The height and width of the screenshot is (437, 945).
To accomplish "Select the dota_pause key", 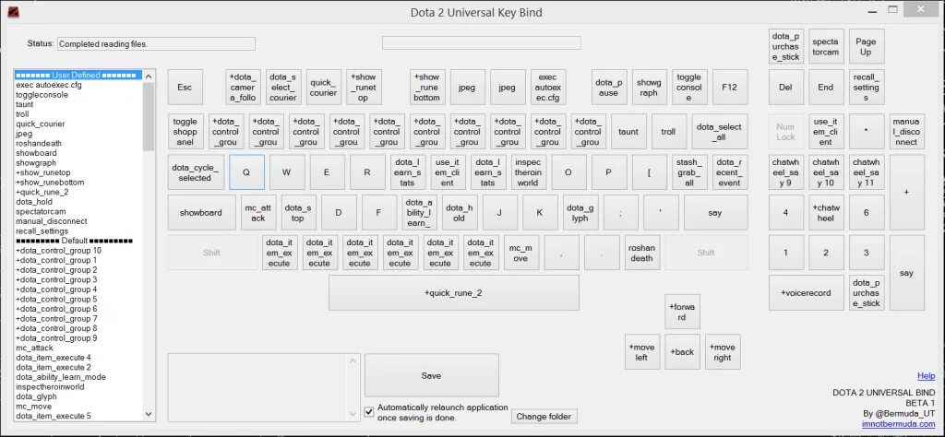I will coord(609,88).
